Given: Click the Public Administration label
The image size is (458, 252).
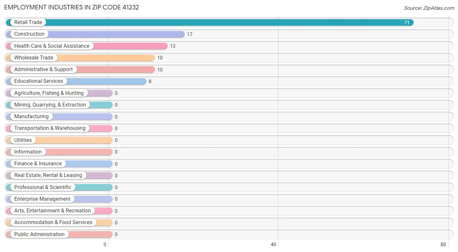Looking at the screenshot, I should click(39, 234).
